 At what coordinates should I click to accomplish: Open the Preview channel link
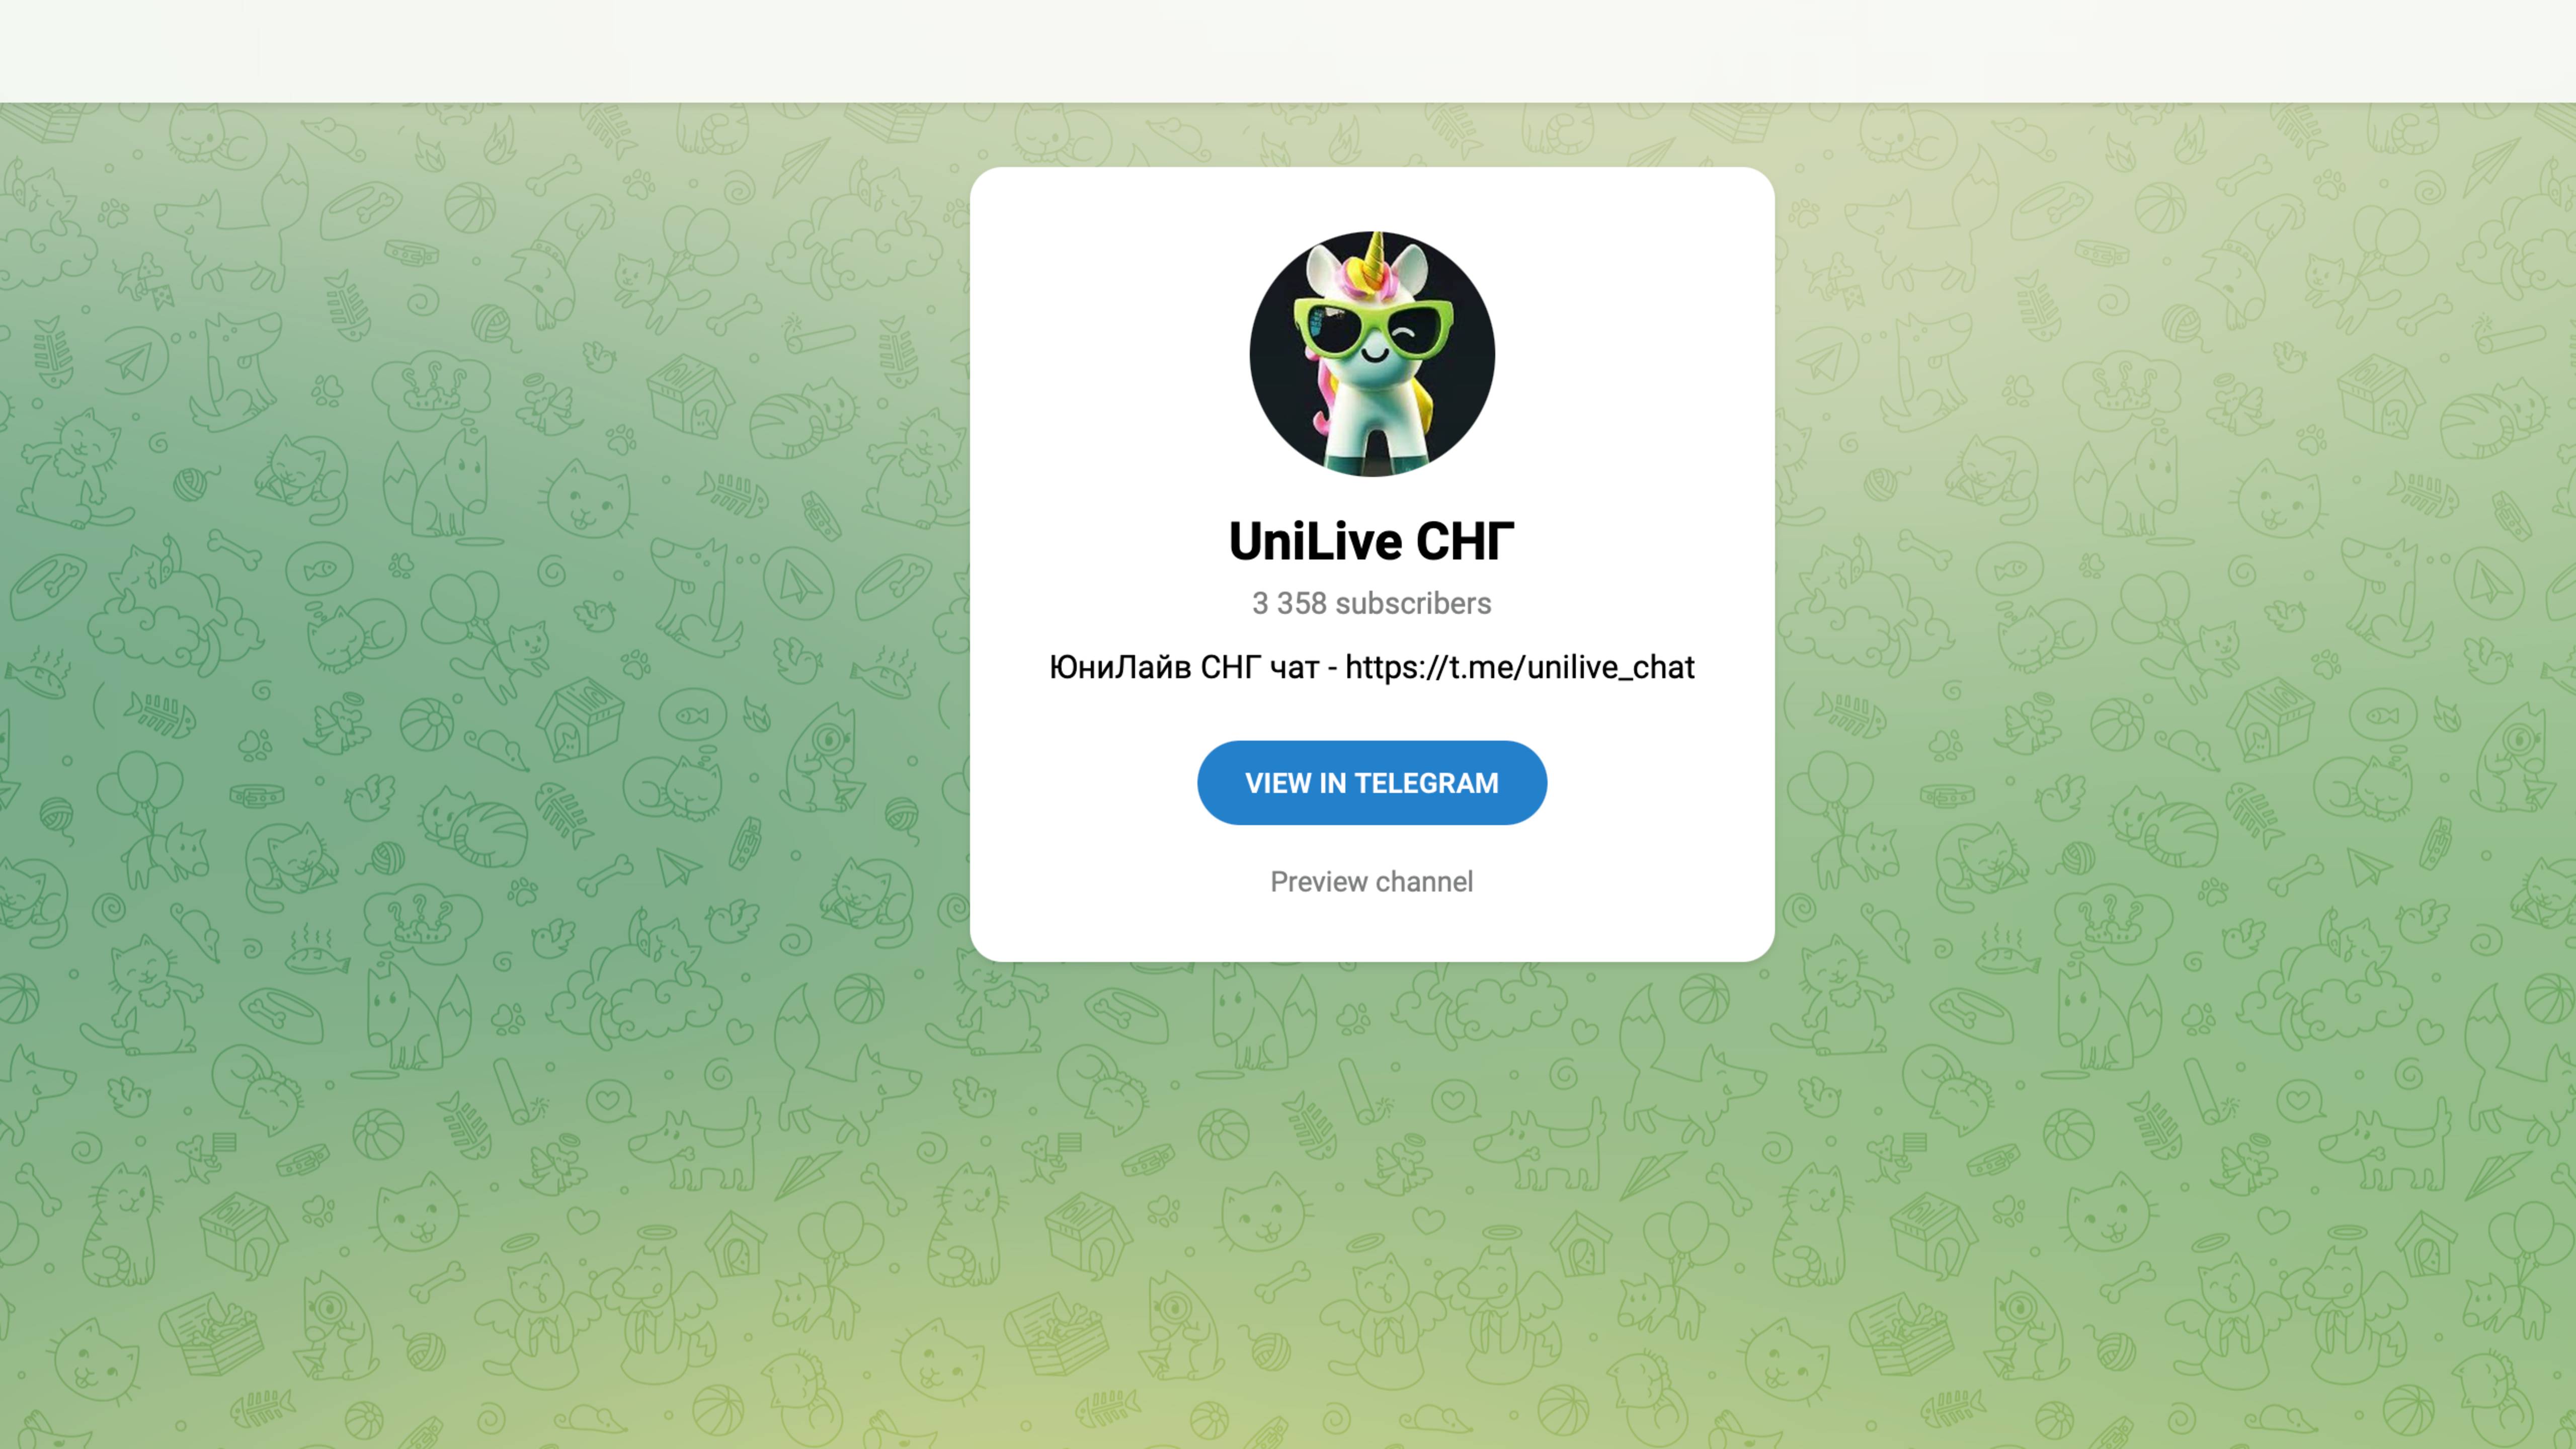point(1372,881)
